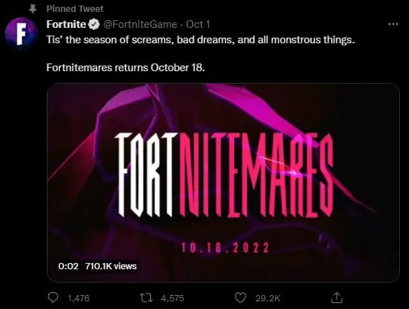The image size is (409, 309).
Task: Open the @FortniteGame handle link
Action: pyautogui.click(x=140, y=24)
